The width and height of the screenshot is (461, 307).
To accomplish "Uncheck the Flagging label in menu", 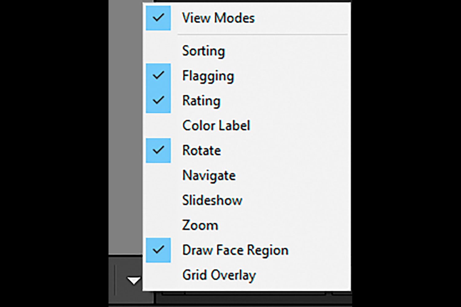I will coord(208,76).
